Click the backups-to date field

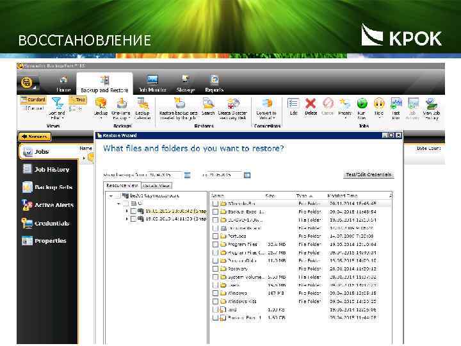tap(225, 175)
